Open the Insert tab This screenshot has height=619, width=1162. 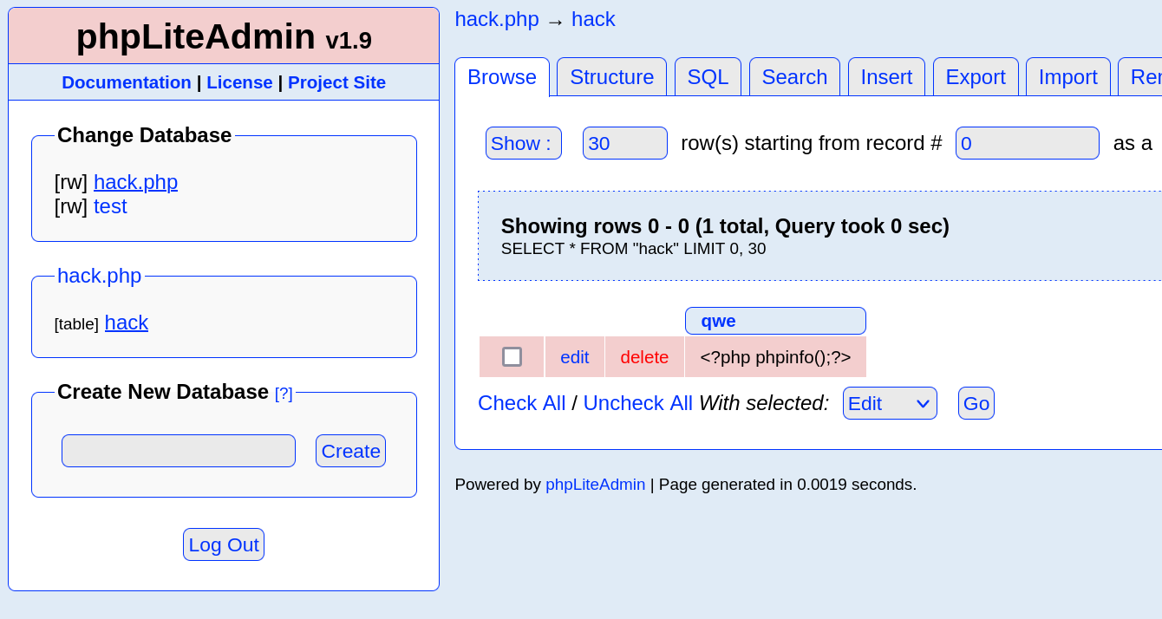pos(886,77)
